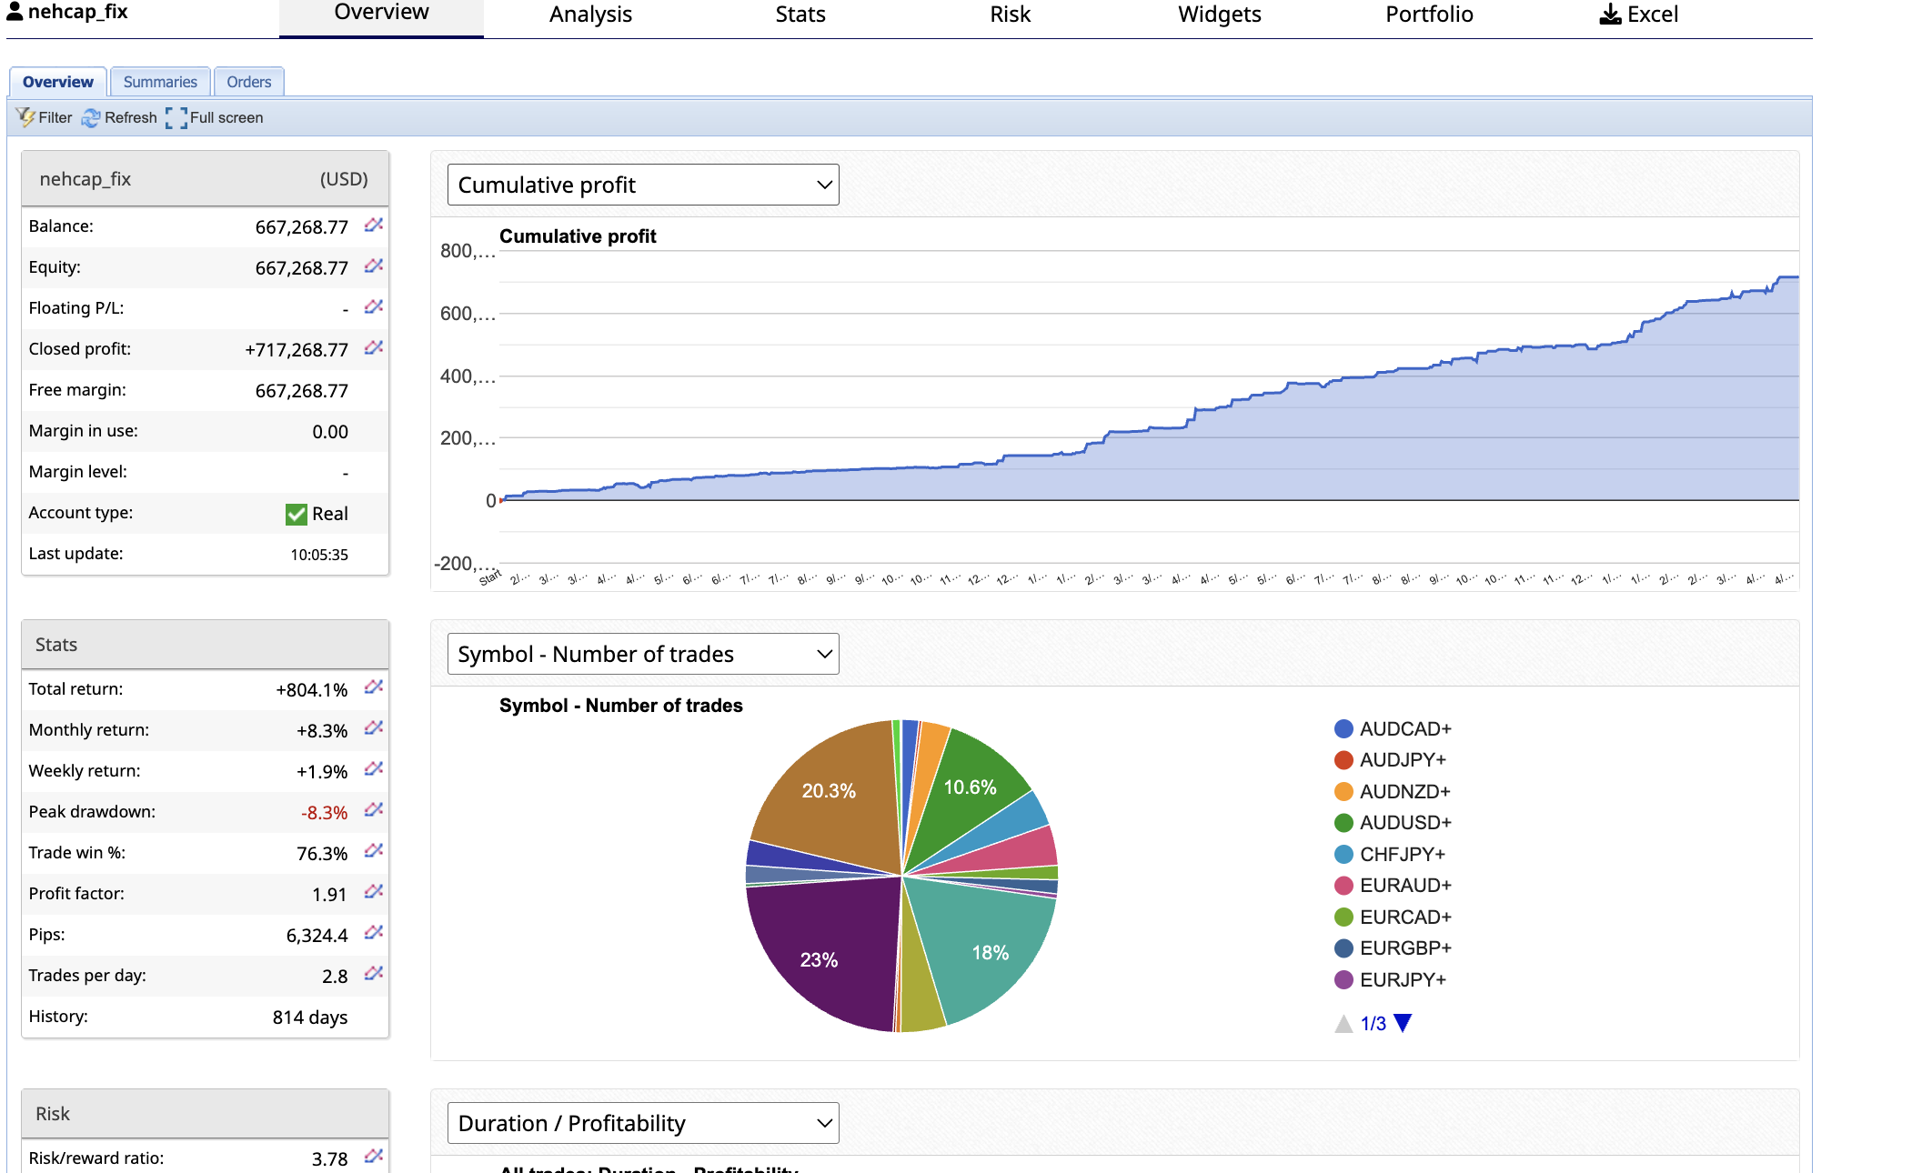
Task: Open the Symbol - Number of trades dropdown
Action: 643,654
